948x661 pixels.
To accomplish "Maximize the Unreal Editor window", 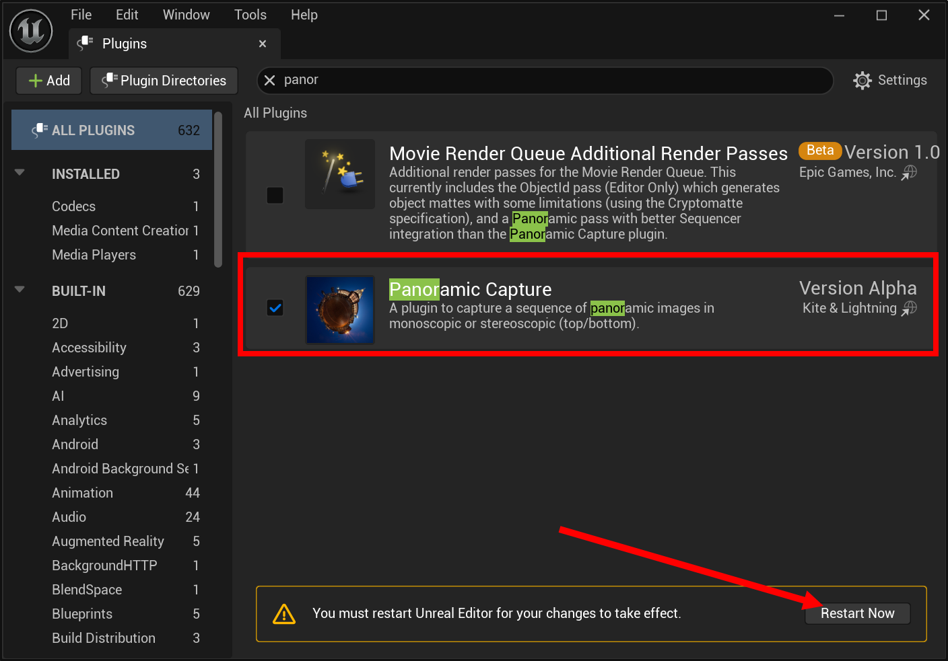I will pos(881,15).
